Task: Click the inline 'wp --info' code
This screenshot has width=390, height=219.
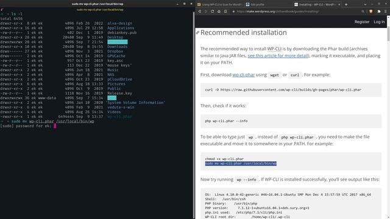Action: click(246, 179)
